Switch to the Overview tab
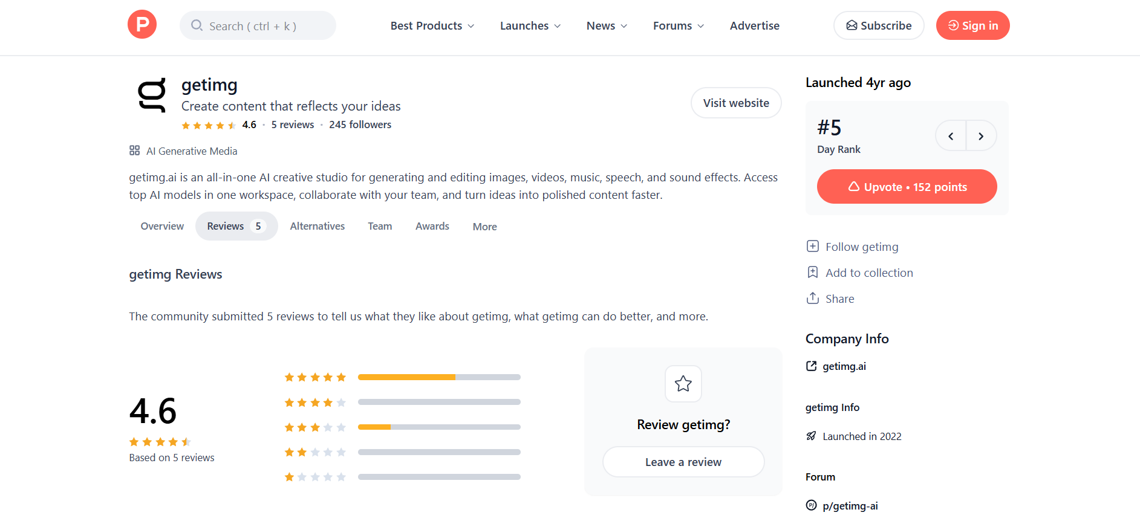 162,226
